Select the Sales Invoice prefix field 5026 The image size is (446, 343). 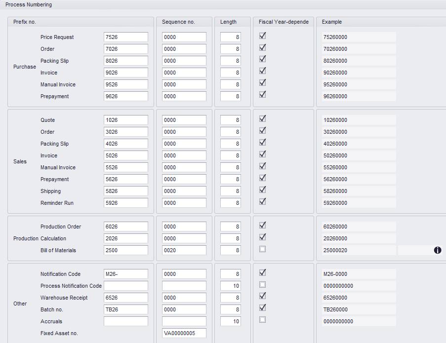tap(126, 155)
